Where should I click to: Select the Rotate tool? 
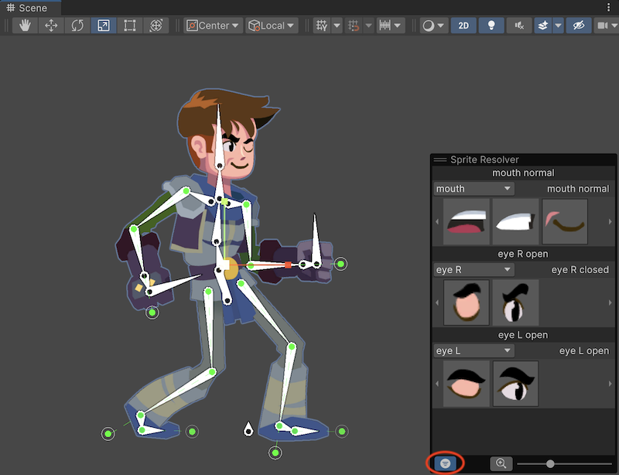[x=77, y=26]
